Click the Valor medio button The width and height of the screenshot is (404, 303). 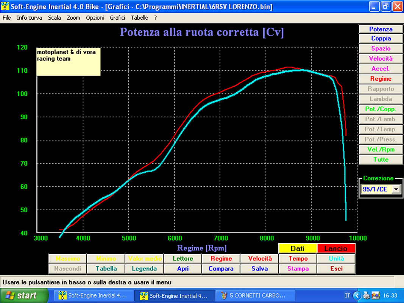pyautogui.click(x=144, y=258)
